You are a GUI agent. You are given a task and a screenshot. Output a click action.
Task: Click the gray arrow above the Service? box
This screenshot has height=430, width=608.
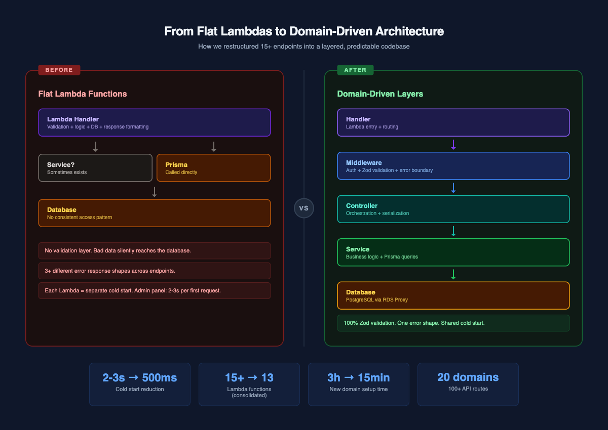coord(95,147)
